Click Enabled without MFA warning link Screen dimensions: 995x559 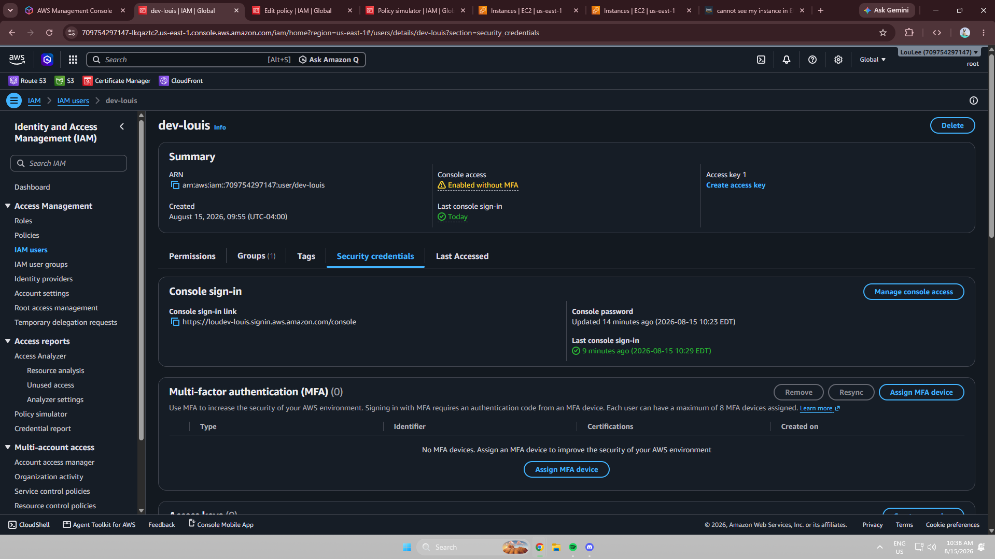pos(478,185)
